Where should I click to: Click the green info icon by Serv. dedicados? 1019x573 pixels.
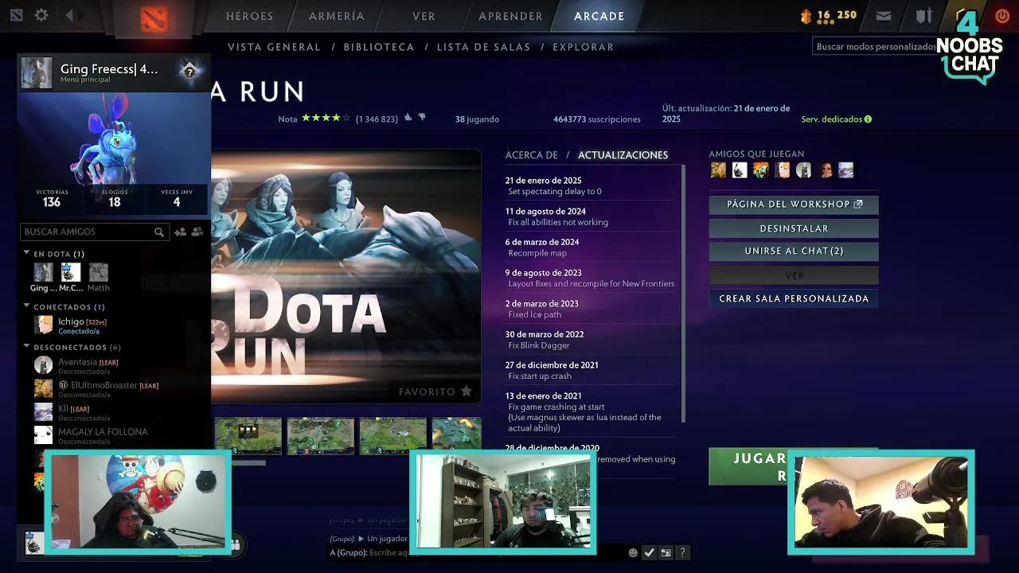(x=868, y=119)
